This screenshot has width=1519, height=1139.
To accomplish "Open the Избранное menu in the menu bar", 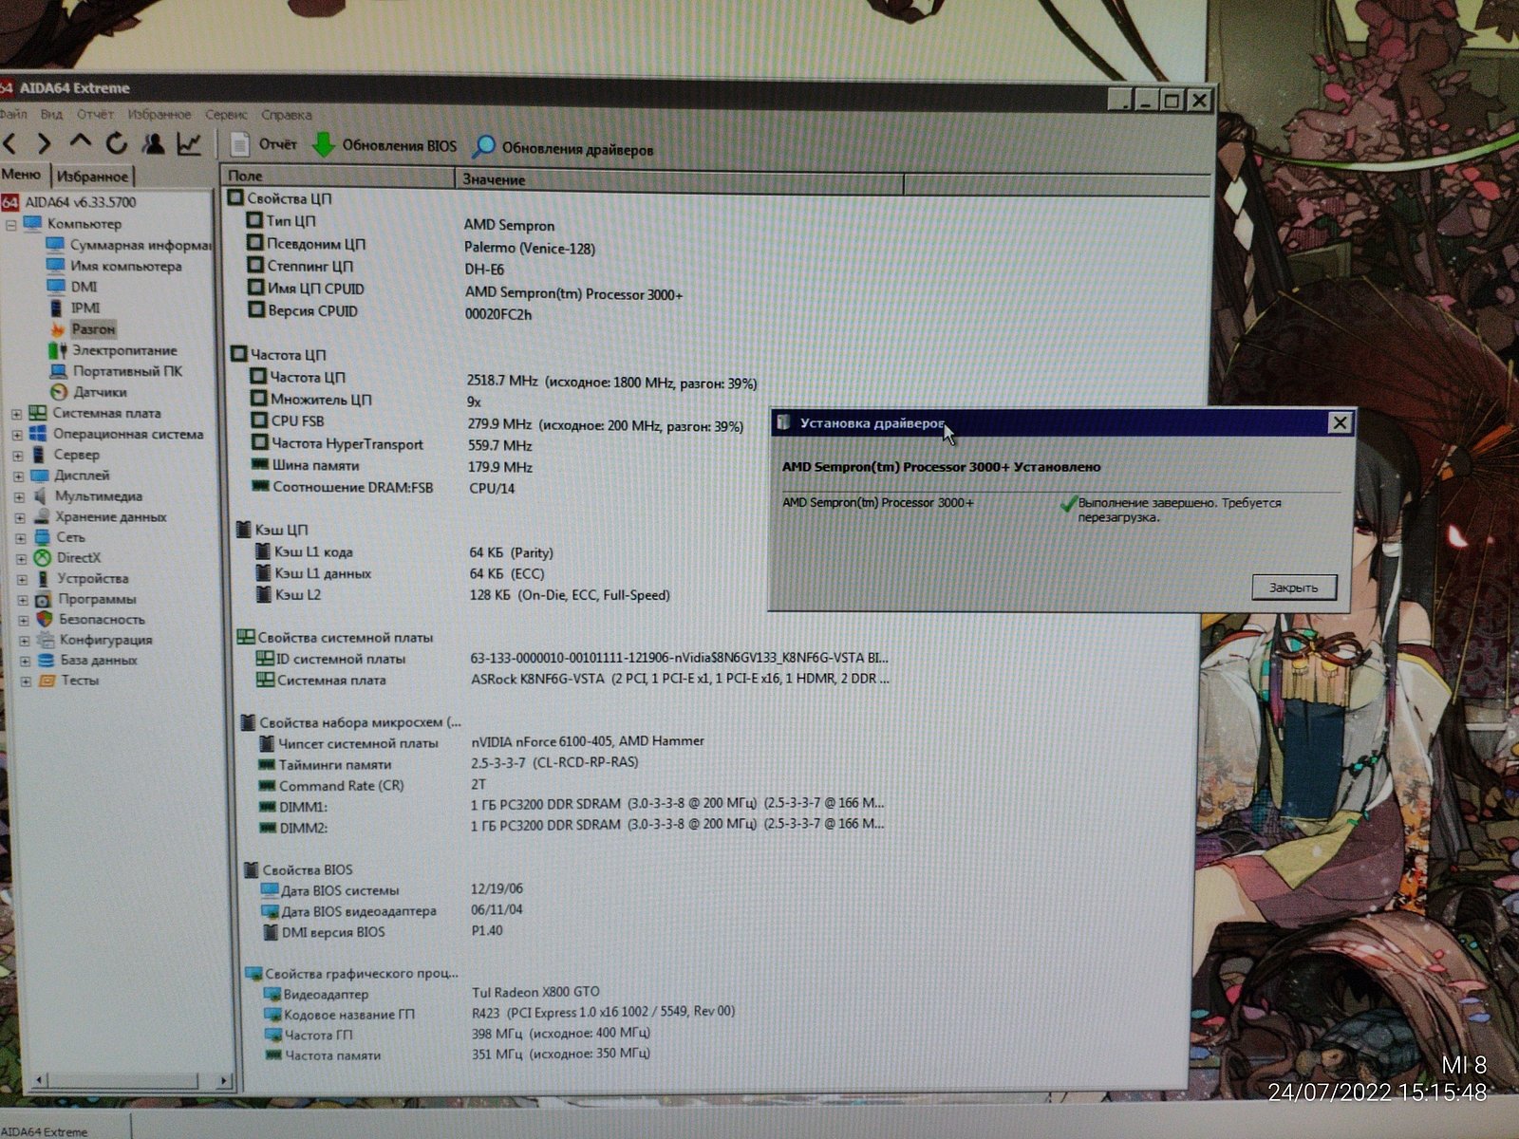I will 159,114.
